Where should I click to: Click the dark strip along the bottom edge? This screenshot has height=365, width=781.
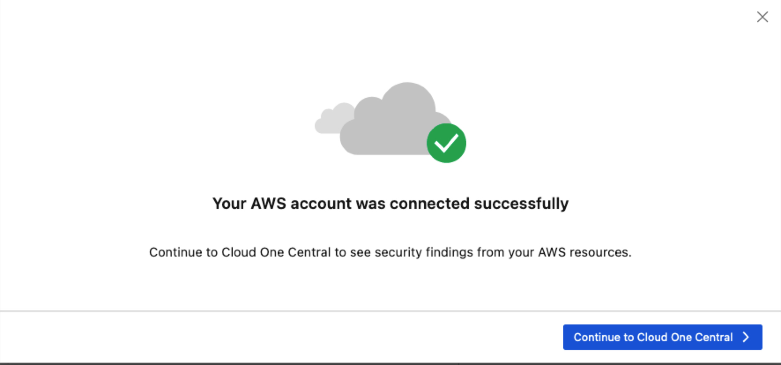(x=390, y=364)
